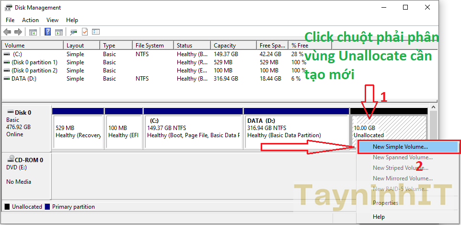Screen dimensions: 461x225
Task: Click the checklist Settings toolbar icon
Action: pyautogui.click(x=96, y=32)
